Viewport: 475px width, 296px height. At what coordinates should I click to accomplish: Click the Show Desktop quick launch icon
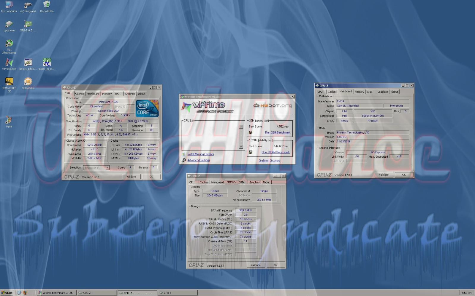click(x=19, y=293)
